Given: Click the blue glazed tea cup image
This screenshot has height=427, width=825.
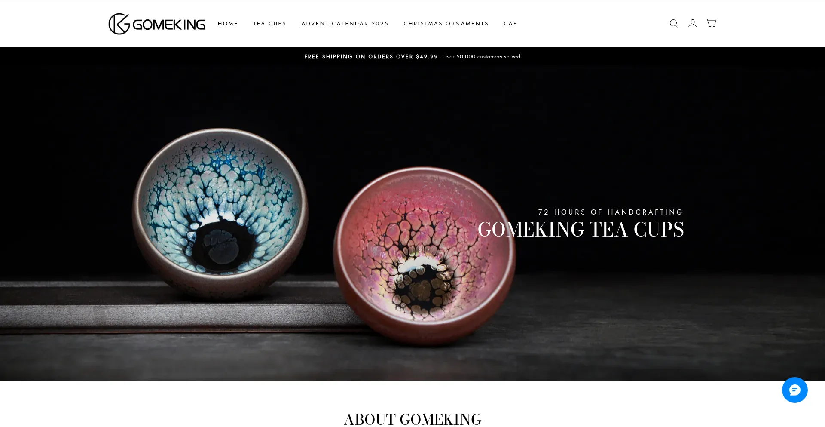Looking at the screenshot, I should pyautogui.click(x=220, y=213).
